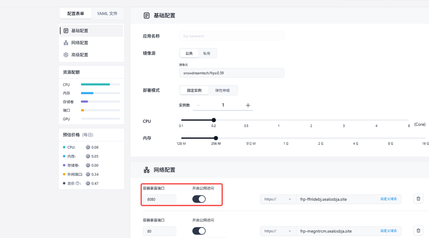Click the 网络配置 network icon in sidebar

[x=66, y=43]
